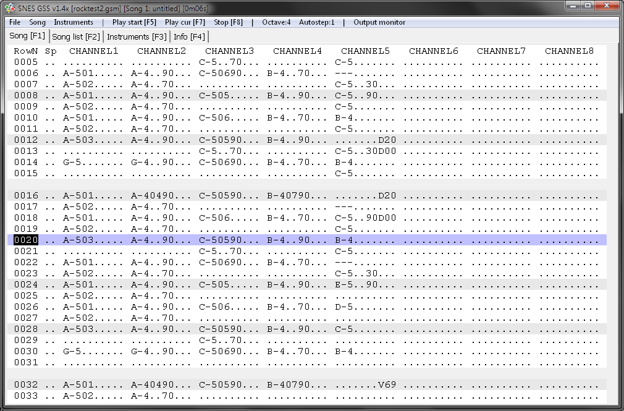Click the CHANNEL1 column header

(x=94, y=51)
